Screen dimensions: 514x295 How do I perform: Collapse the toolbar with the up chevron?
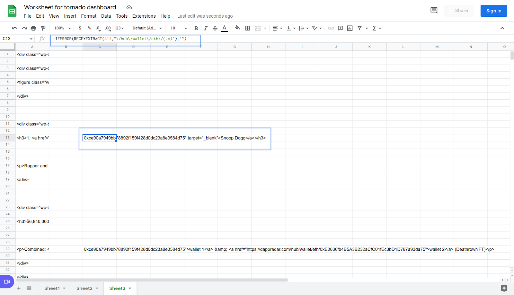coord(502,28)
